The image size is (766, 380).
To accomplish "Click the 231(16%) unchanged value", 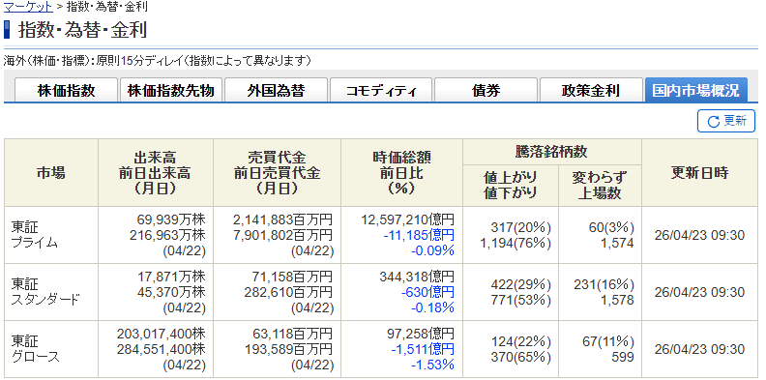I will pyautogui.click(x=604, y=283).
